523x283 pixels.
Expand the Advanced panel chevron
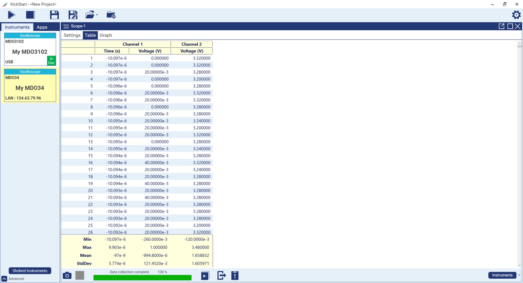4,279
